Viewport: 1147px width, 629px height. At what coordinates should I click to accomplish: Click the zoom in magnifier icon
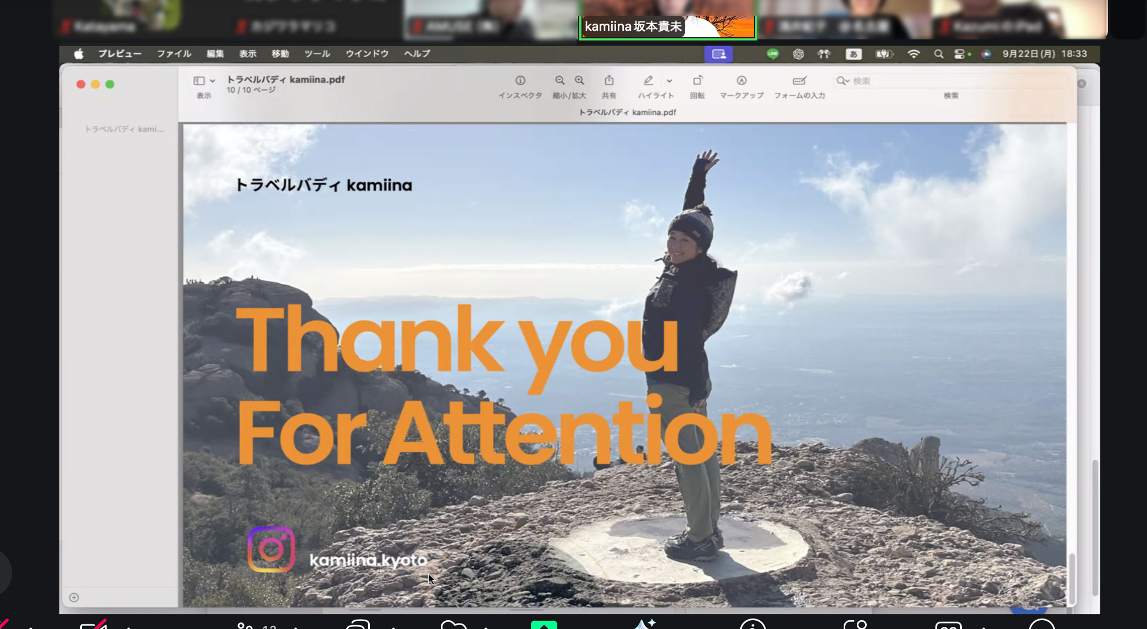point(579,81)
